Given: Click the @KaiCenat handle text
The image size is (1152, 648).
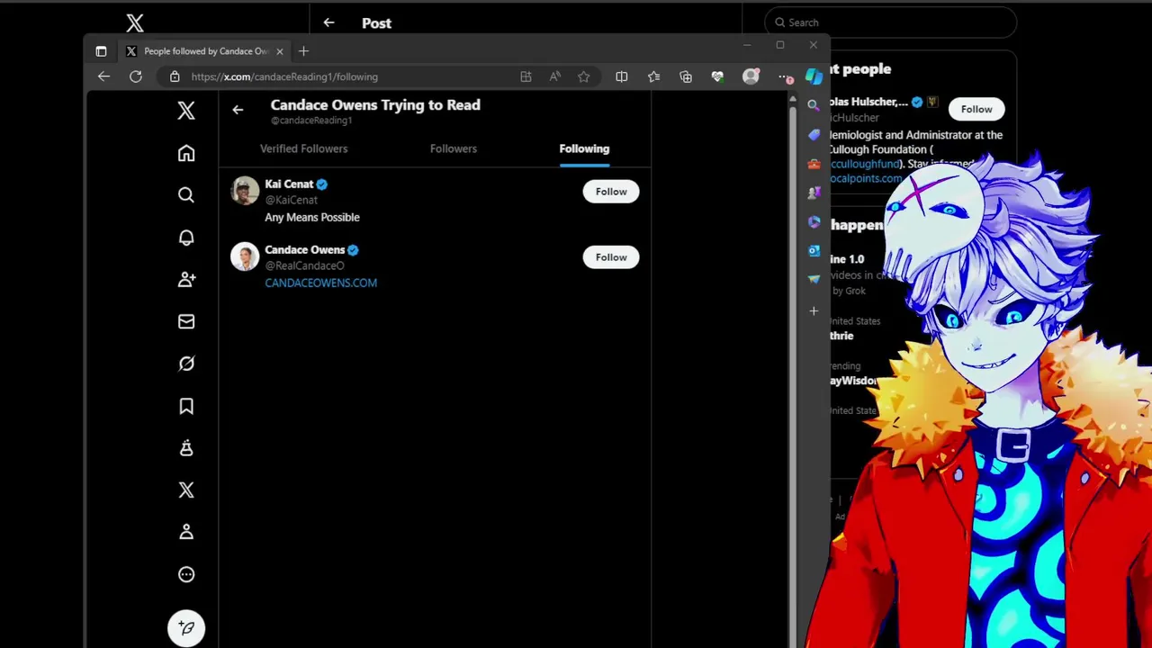Looking at the screenshot, I should click(x=291, y=200).
